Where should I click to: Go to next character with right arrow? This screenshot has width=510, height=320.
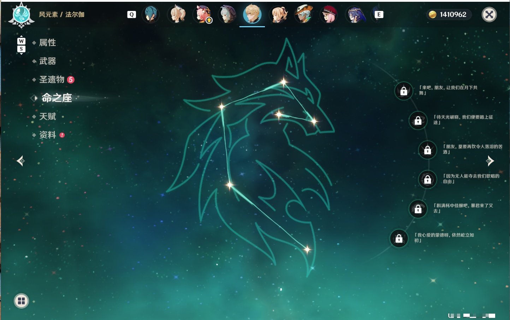[490, 161]
